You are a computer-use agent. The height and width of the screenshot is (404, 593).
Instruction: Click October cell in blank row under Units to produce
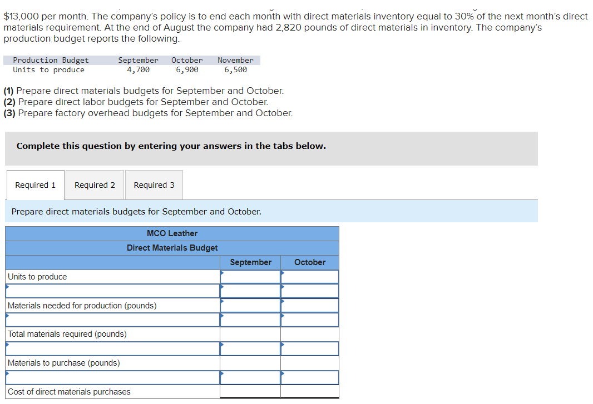coord(310,291)
